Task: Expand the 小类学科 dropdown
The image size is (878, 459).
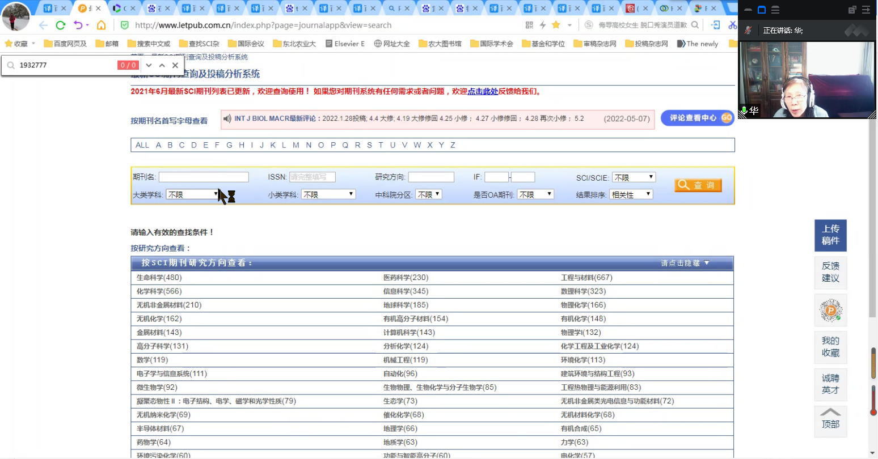Action: click(x=328, y=194)
